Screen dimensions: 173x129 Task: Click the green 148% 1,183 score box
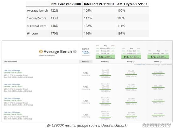(x=131, y=57)
